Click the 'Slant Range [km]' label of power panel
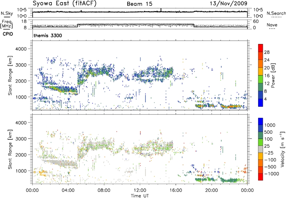Image resolution: width=286 pixels, height=198 pixels. click(10, 75)
